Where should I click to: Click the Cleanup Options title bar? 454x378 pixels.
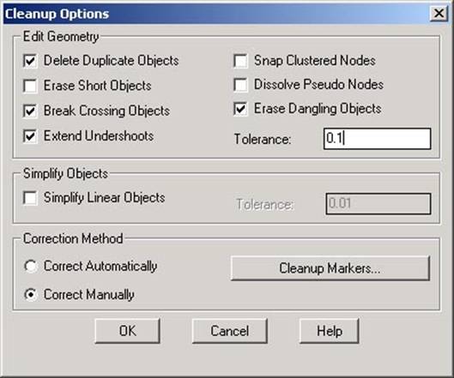tap(215, 14)
